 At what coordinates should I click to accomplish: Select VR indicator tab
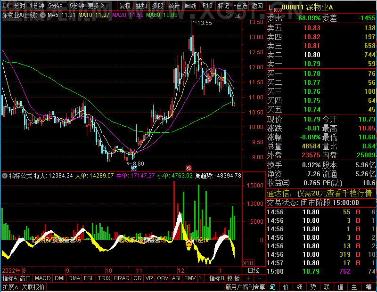[149, 278]
